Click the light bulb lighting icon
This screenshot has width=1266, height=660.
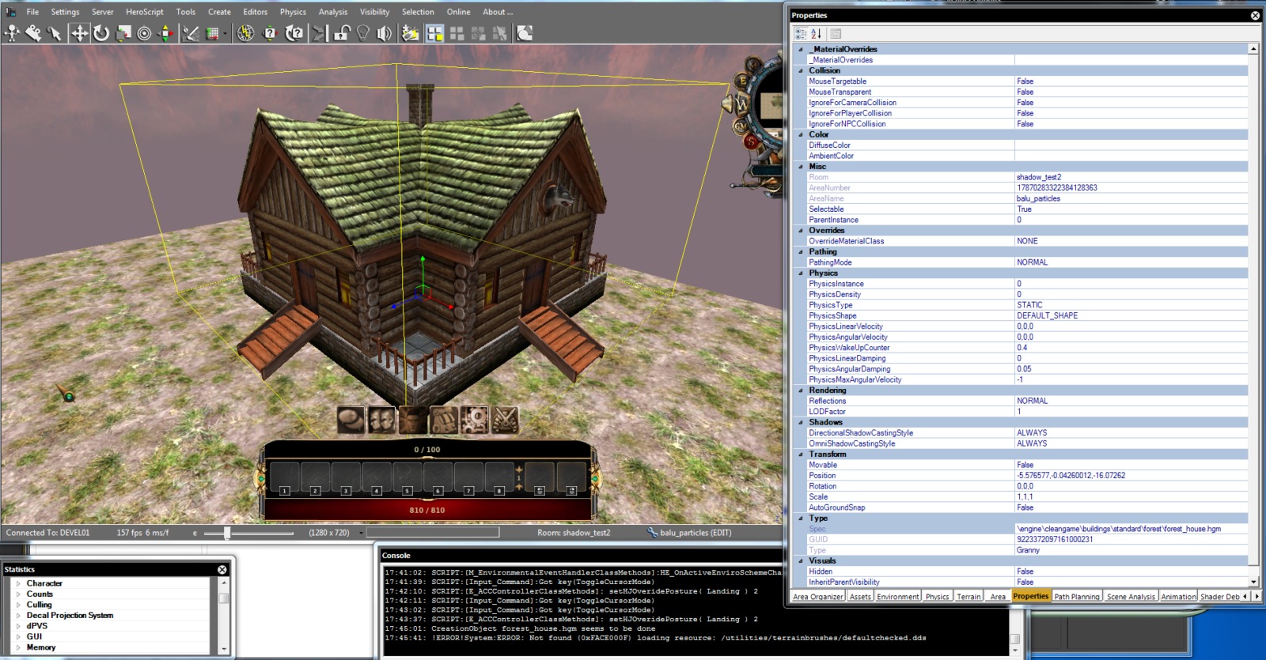click(x=363, y=33)
